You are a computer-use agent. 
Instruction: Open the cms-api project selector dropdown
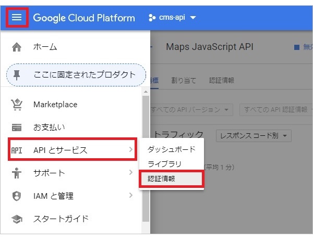point(172,18)
